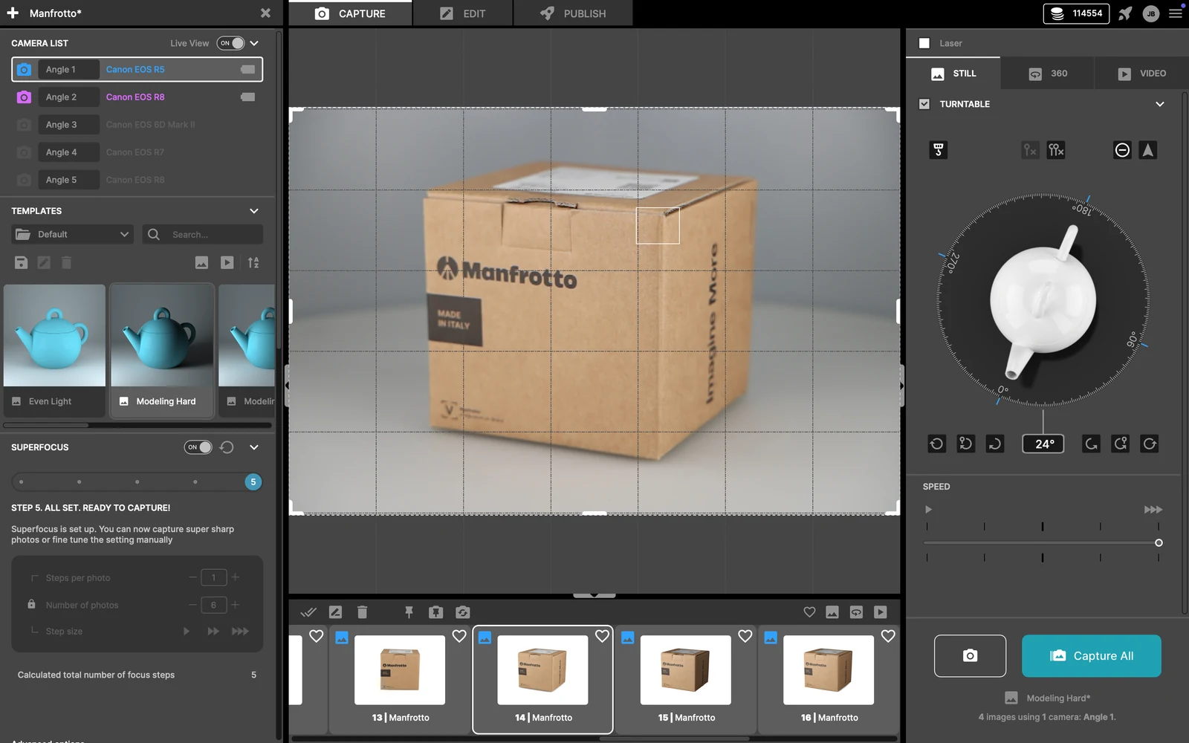Screen dimensions: 1189x743
Task: Click the Capture All button
Action: click(x=1092, y=655)
